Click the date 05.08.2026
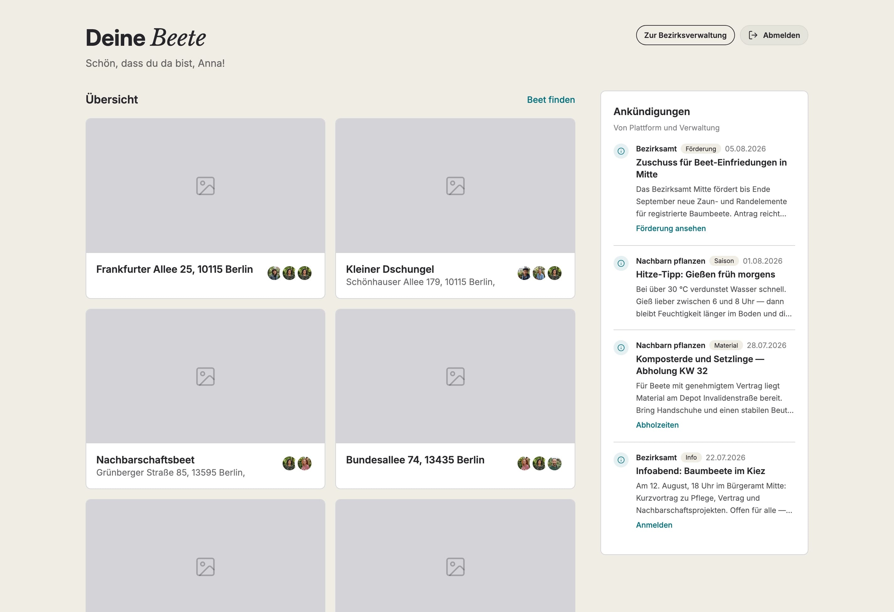Viewport: 894px width, 612px height. click(x=745, y=149)
